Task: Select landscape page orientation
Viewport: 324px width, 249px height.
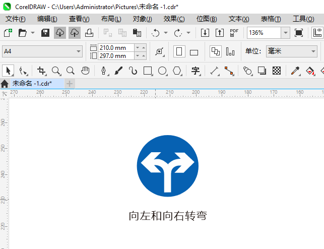Action: pyautogui.click(x=194, y=52)
